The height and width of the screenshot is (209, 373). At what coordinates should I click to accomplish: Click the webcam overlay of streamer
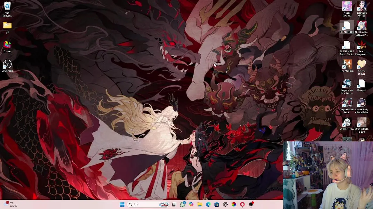pyautogui.click(x=328, y=175)
